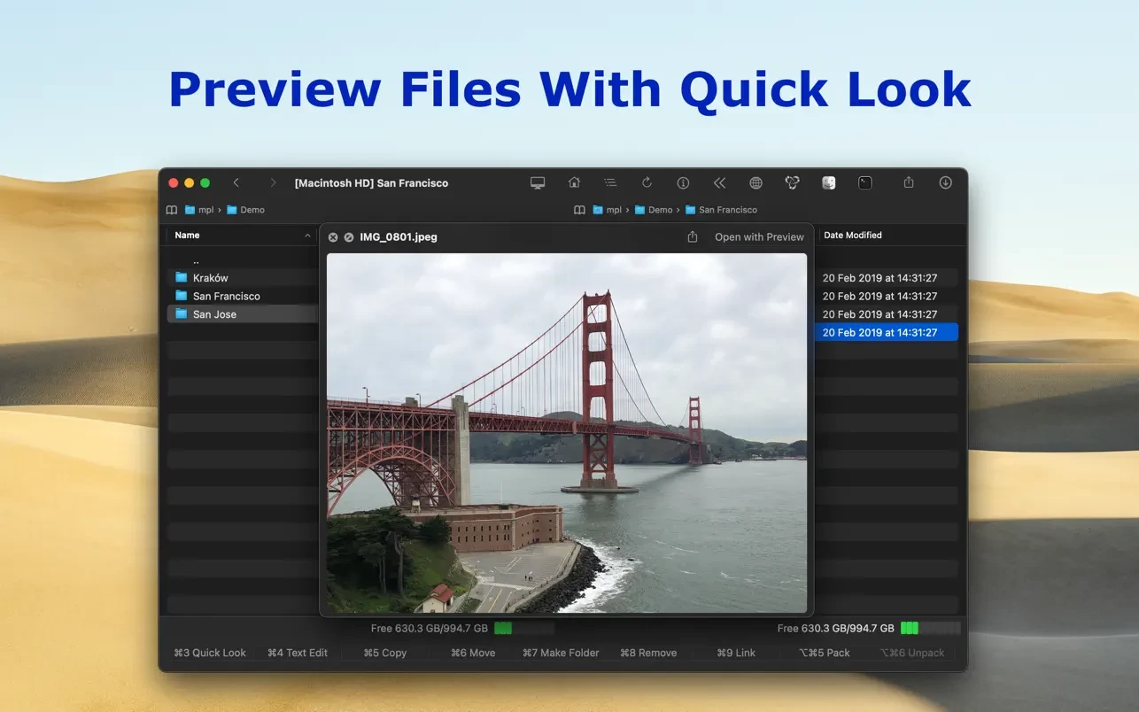The height and width of the screenshot is (712, 1139).
Task: Go to the Home folder icon
Action: coord(574,182)
